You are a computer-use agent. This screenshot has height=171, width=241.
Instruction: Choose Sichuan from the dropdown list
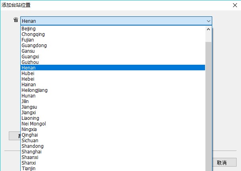point(30,141)
